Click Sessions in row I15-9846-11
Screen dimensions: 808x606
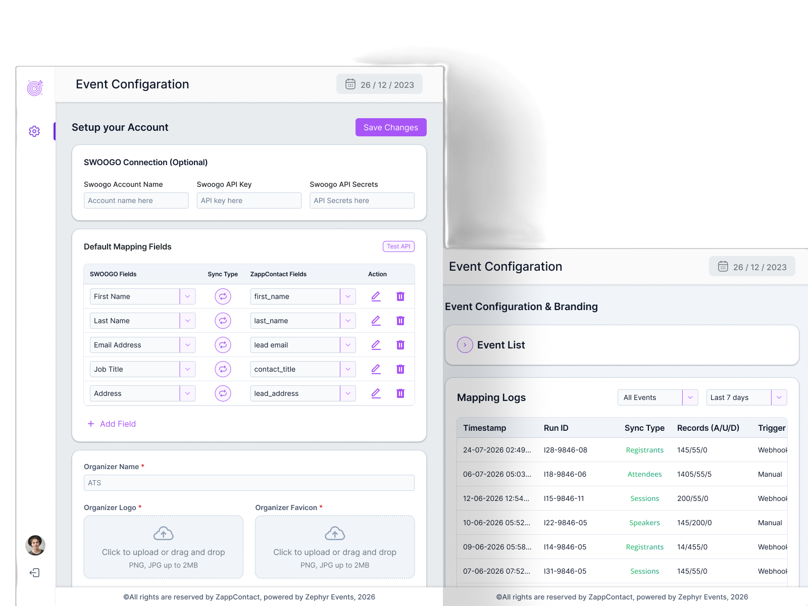pos(644,498)
